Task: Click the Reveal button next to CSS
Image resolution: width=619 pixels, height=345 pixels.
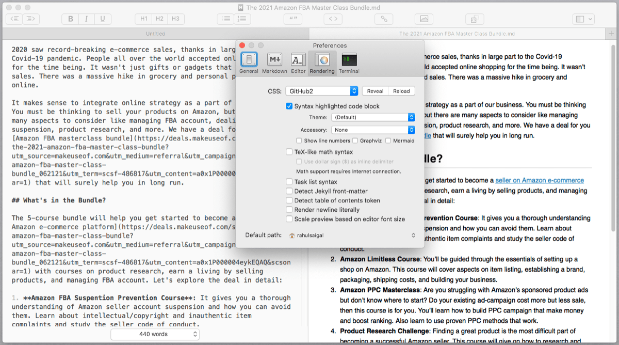Action: [x=375, y=91]
